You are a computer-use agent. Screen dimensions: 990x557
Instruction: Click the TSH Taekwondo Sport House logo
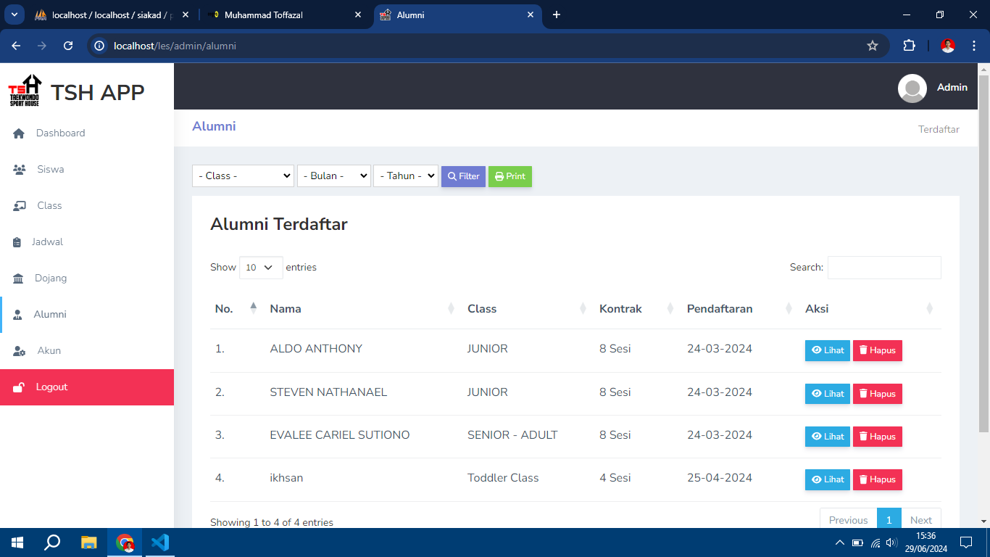tap(25, 91)
